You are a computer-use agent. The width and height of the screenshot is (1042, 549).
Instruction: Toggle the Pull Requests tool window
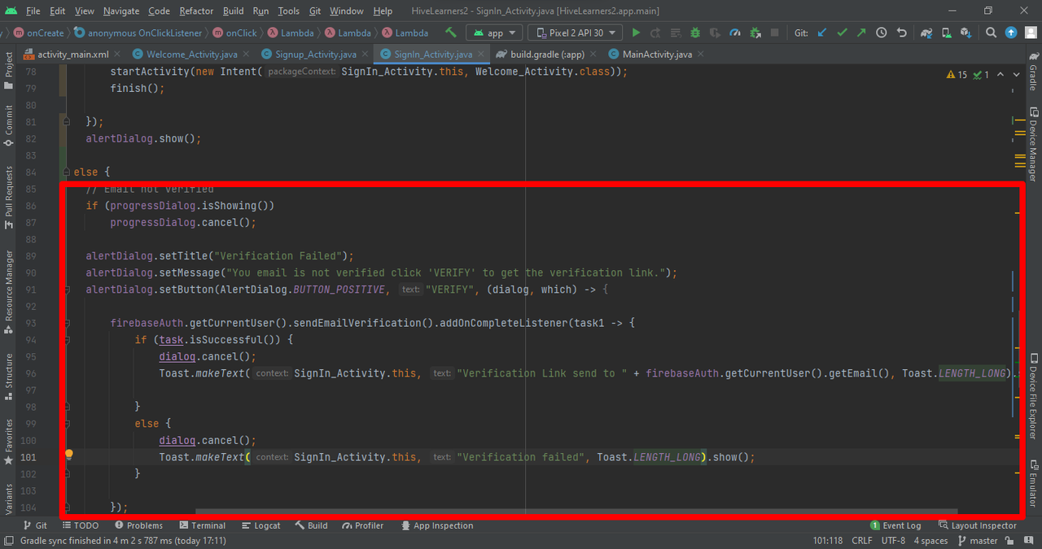(9, 198)
